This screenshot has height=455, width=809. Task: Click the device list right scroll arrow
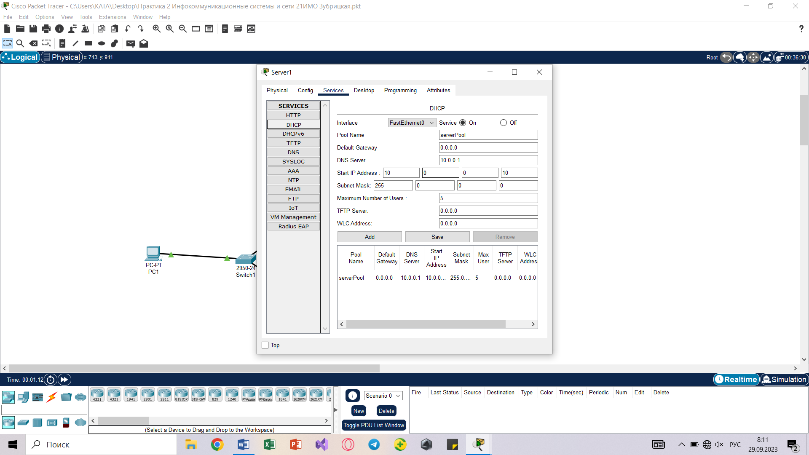pos(326,420)
